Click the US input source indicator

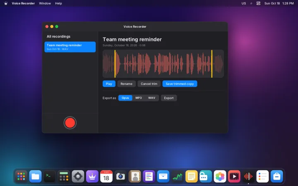244,3
